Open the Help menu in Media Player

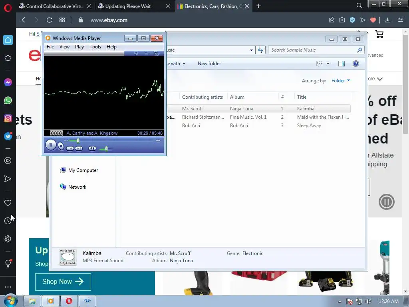click(x=111, y=47)
